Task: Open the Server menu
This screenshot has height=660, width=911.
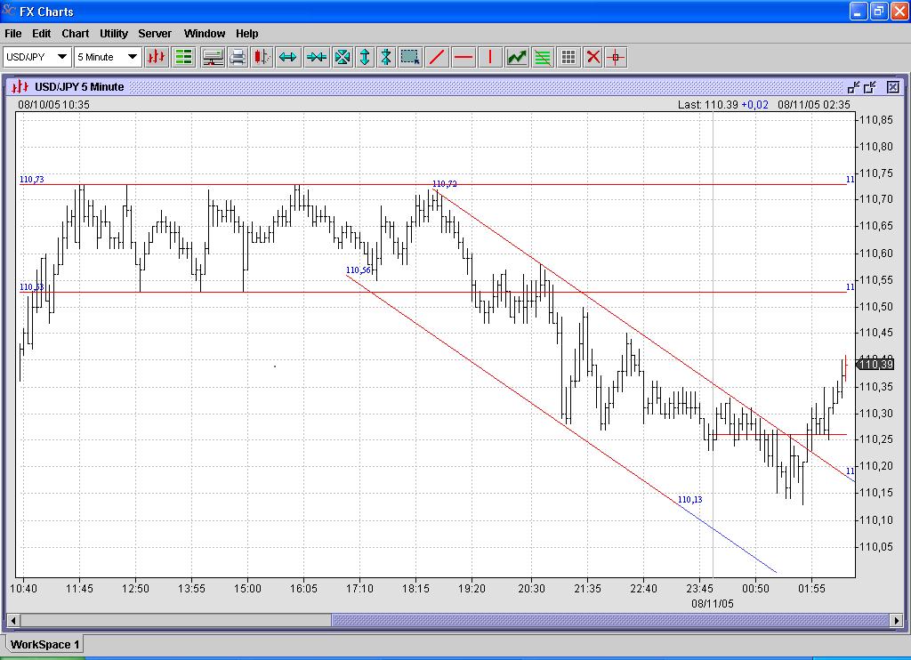Action: pos(155,34)
